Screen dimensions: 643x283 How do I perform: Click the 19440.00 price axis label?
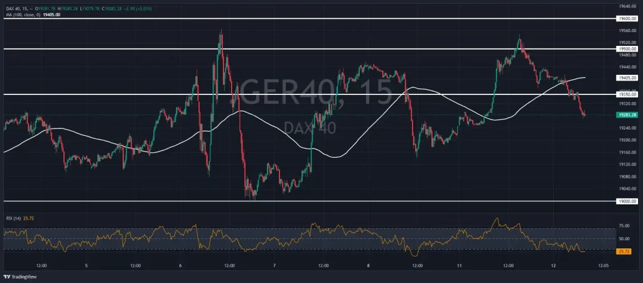[628, 67]
